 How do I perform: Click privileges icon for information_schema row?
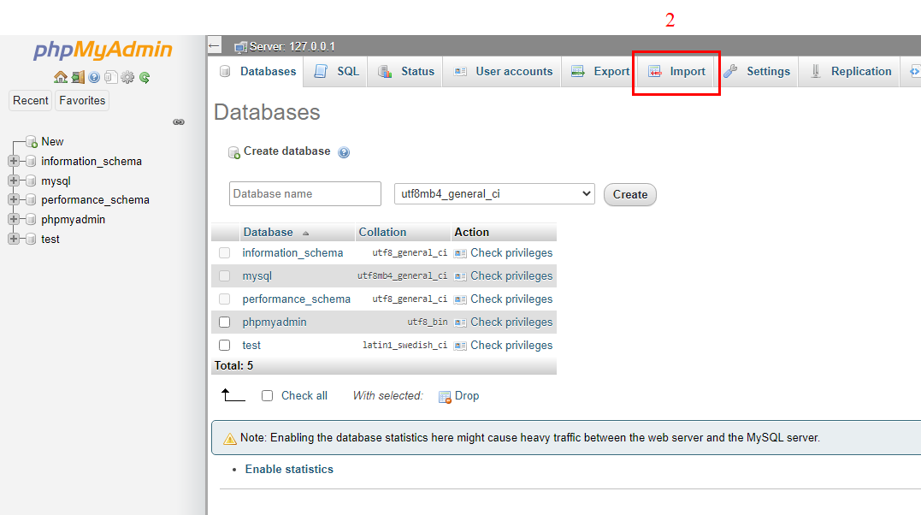click(x=460, y=253)
